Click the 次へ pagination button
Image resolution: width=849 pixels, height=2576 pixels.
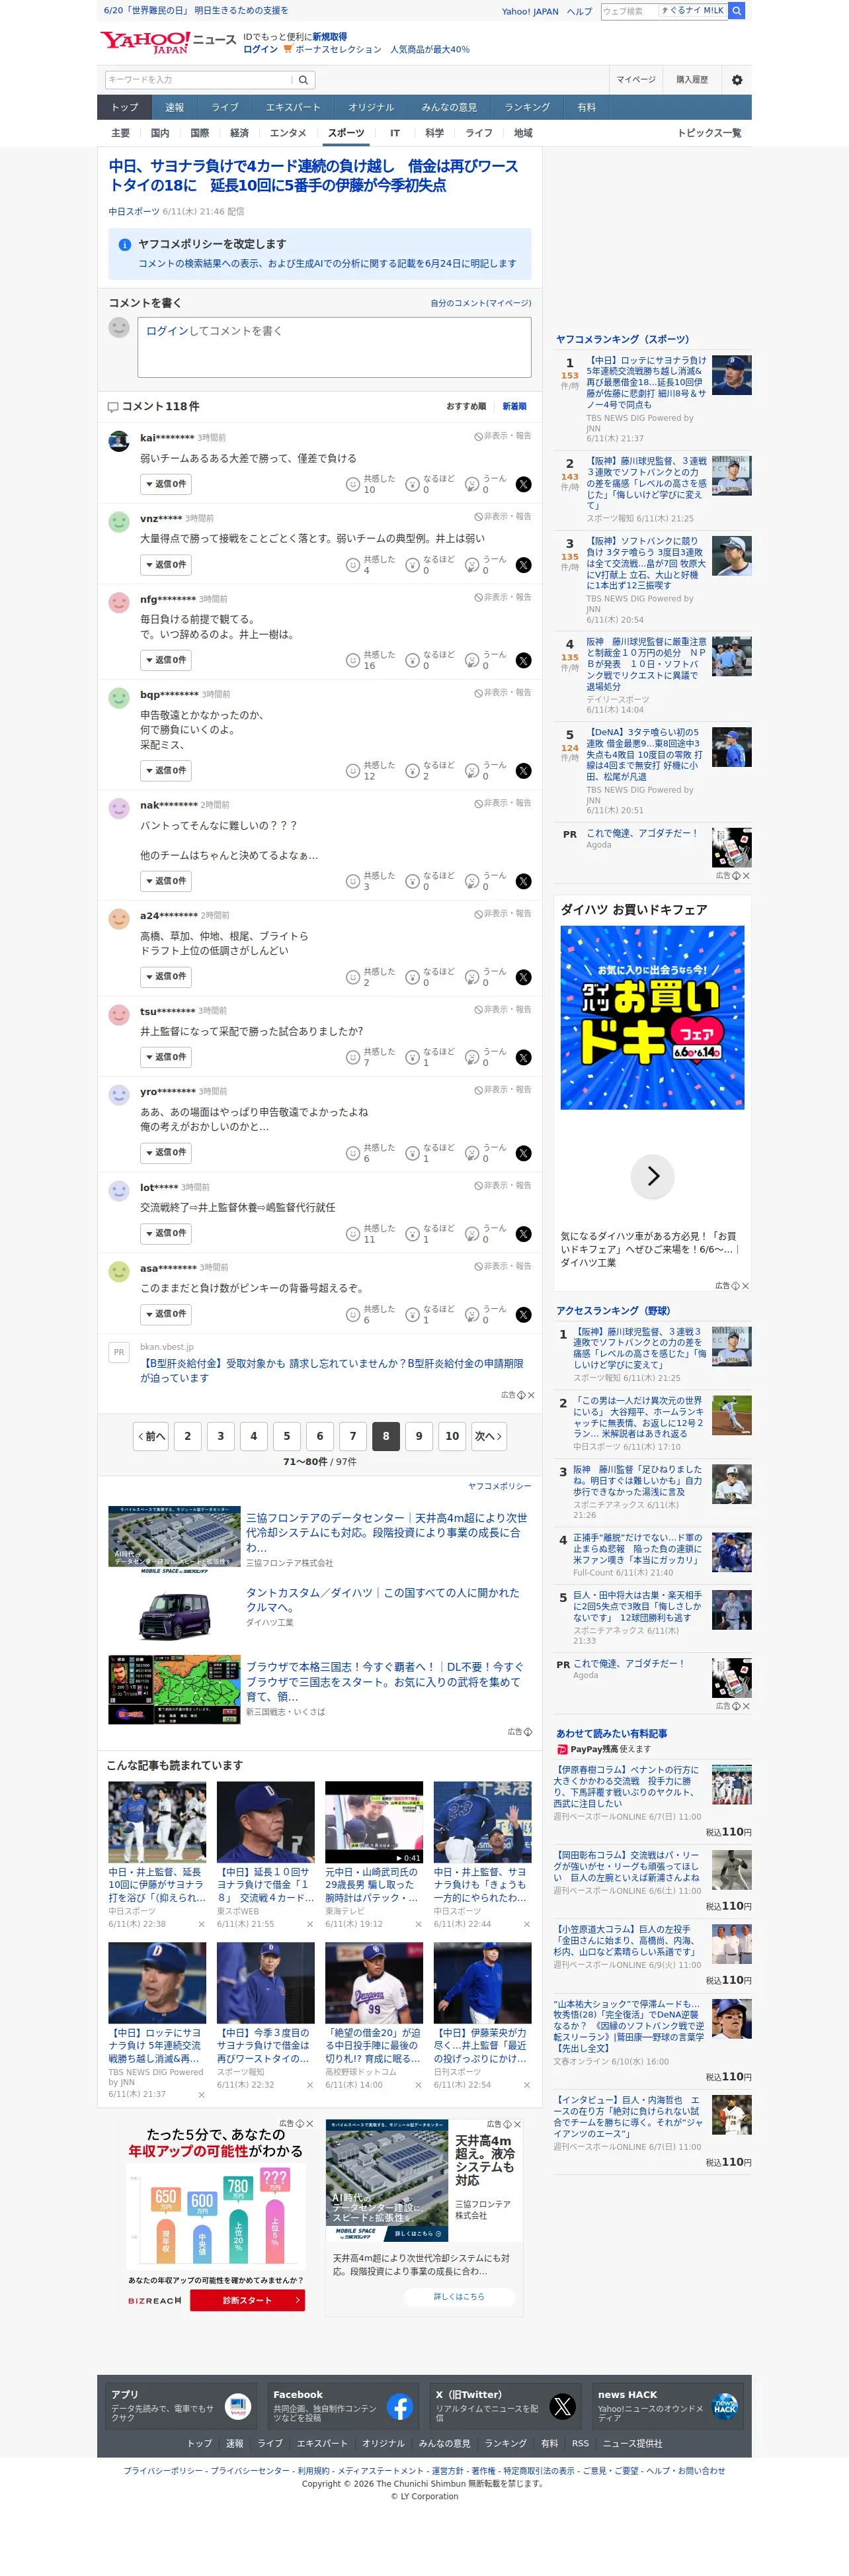[489, 1436]
